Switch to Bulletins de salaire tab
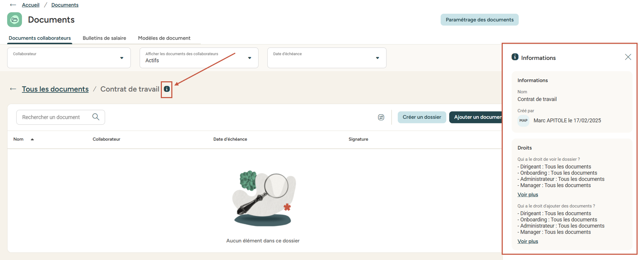Screen dimensions: 639x260 click(104, 38)
